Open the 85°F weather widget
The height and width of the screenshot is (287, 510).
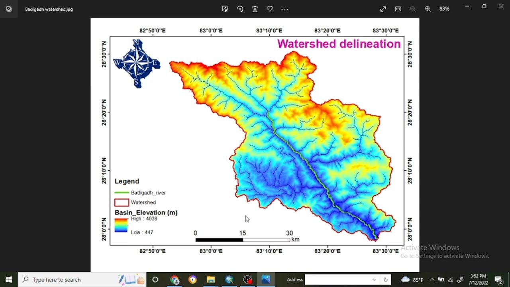tap(412, 279)
